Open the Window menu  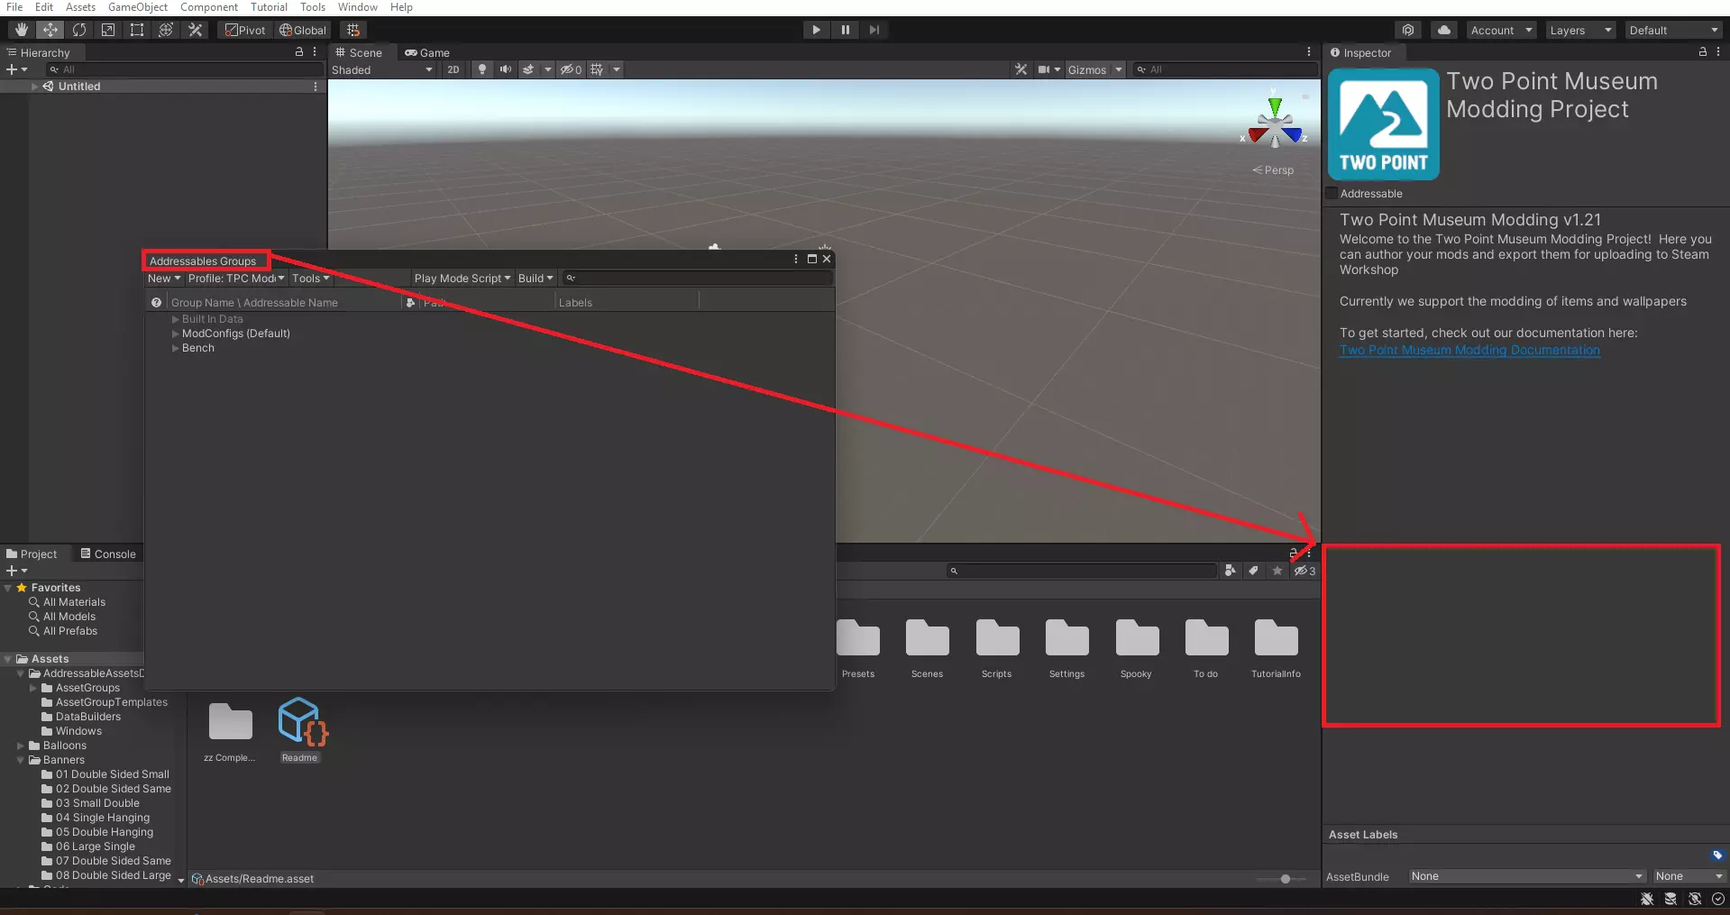click(357, 7)
